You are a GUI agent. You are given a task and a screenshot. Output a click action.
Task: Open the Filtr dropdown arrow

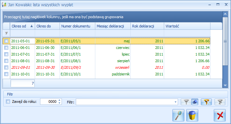[175, 102]
